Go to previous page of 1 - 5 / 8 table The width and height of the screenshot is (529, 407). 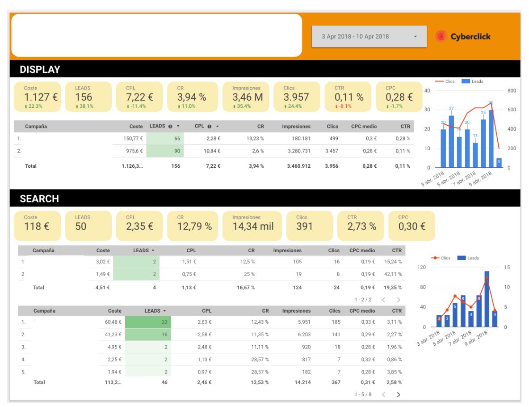click(383, 394)
